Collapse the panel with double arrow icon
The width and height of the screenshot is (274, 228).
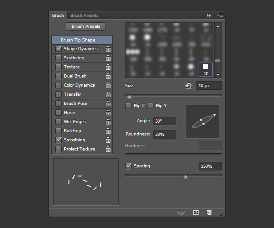tap(209, 16)
